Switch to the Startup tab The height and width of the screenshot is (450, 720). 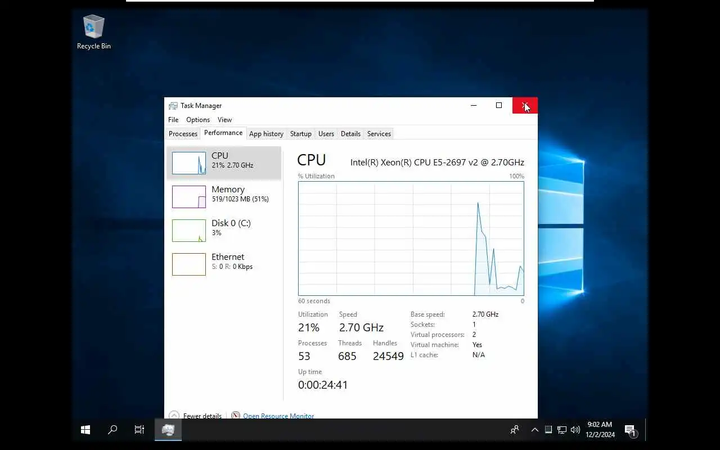pos(300,134)
